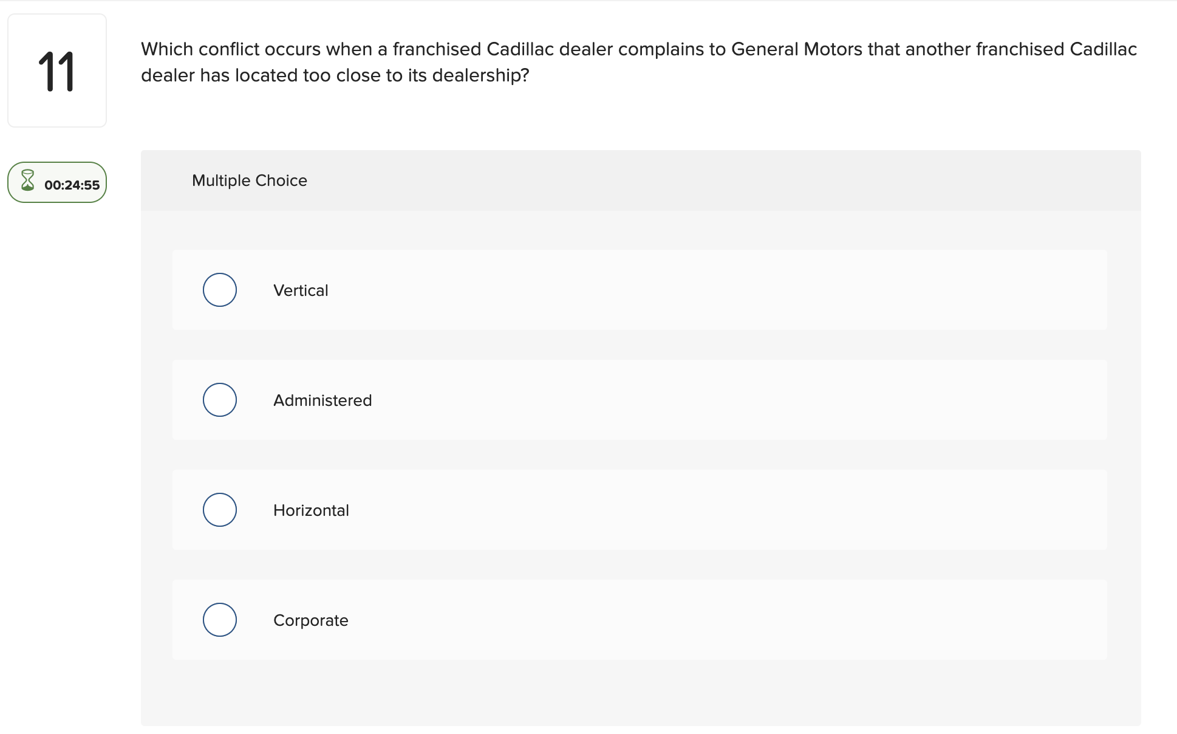
Task: Click the question number 11 box
Action: coord(57,71)
